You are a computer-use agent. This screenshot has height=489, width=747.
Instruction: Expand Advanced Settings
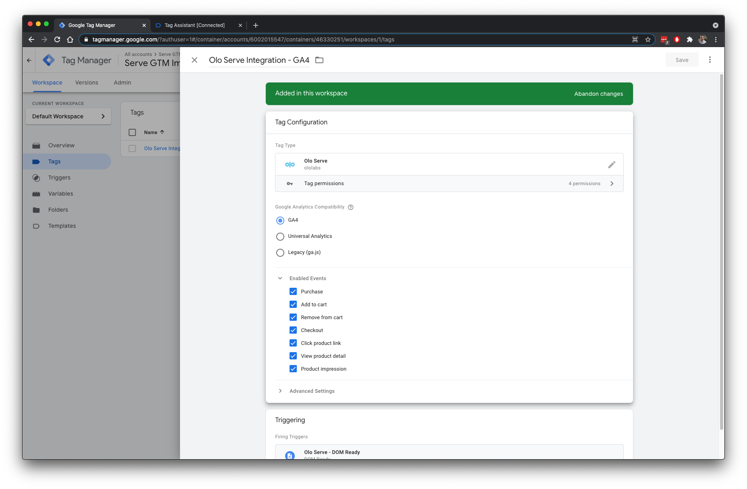[x=280, y=391]
